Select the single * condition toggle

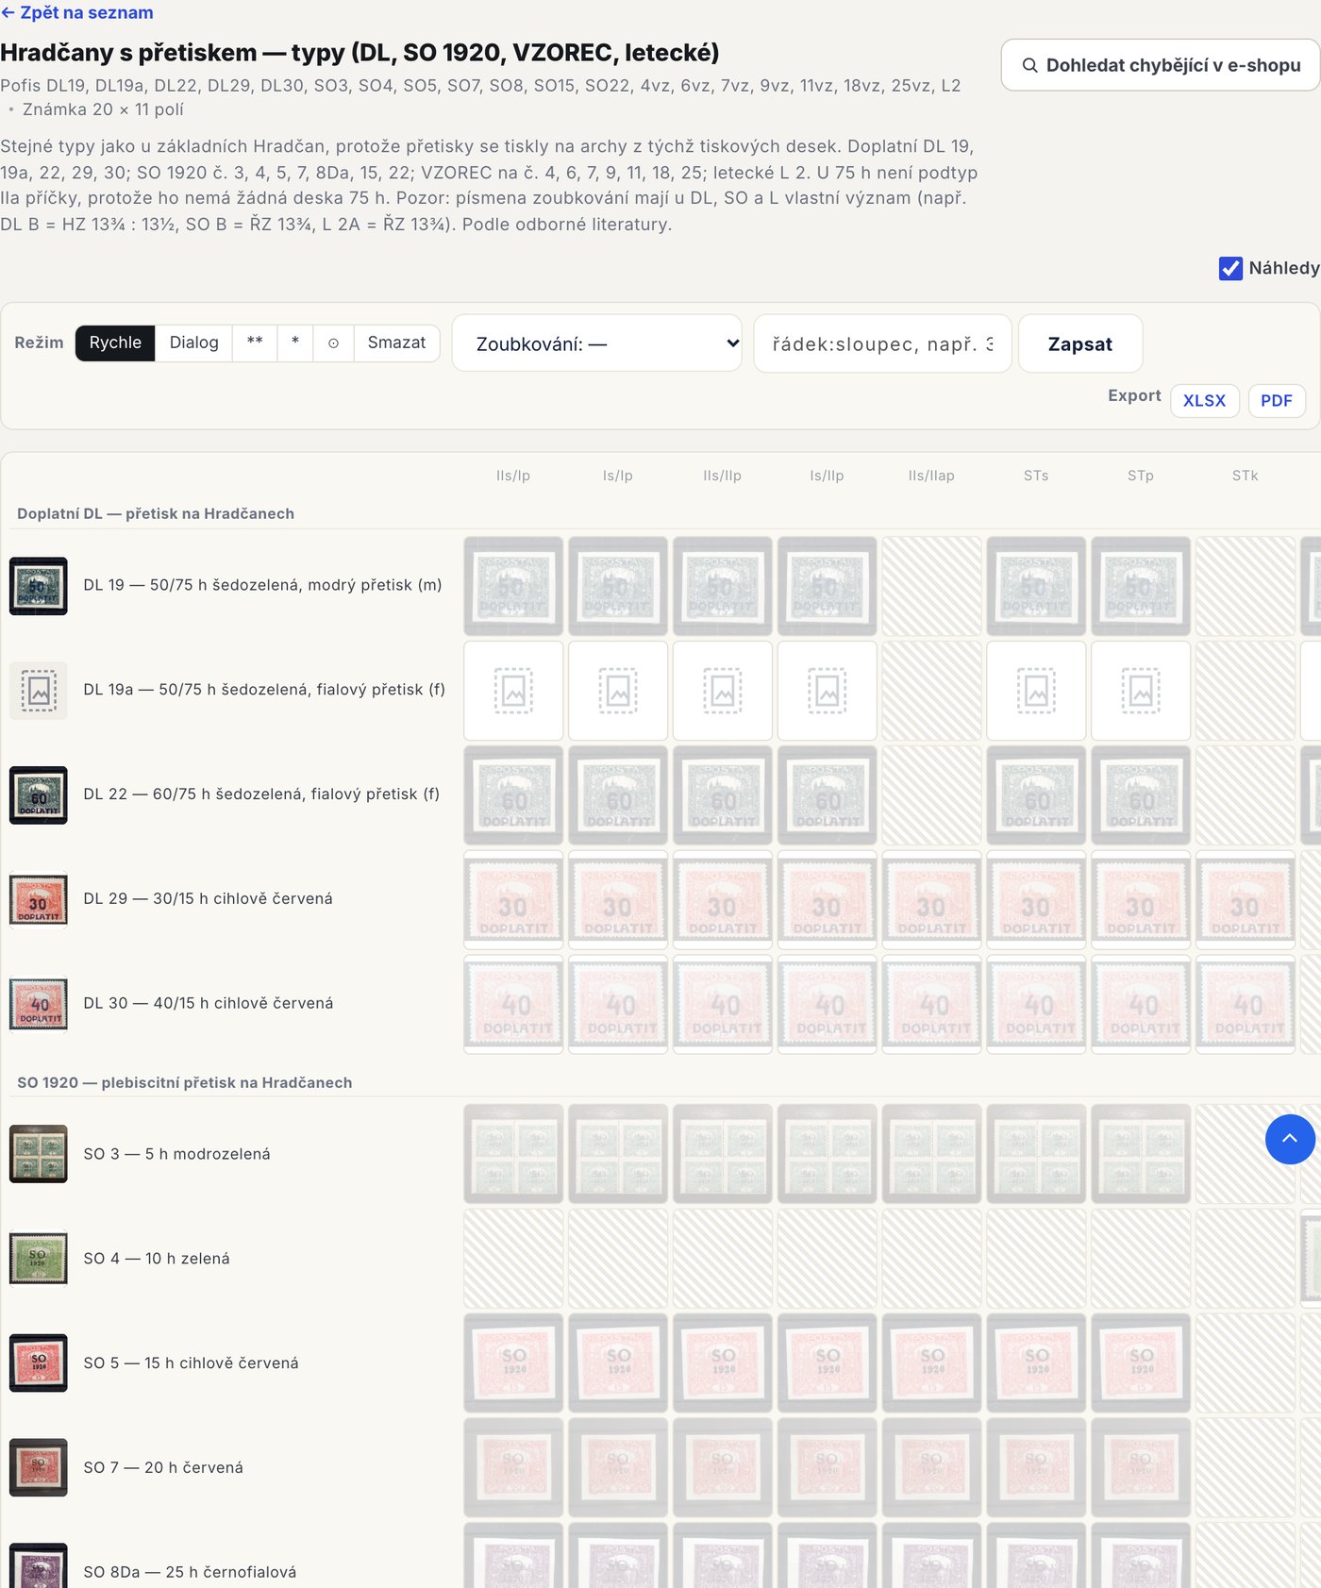click(x=295, y=343)
